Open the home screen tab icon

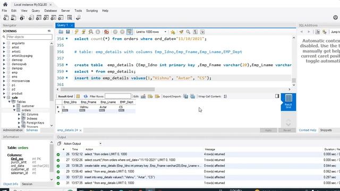coord(5,4)
